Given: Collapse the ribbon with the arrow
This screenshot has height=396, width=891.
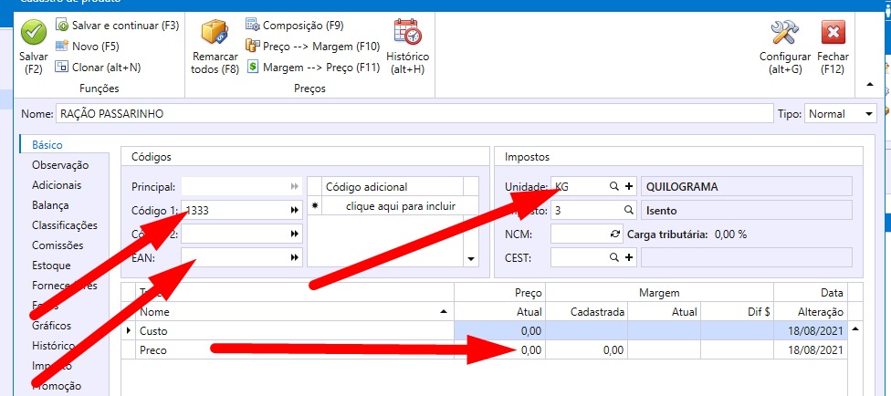Looking at the screenshot, I should click(870, 86).
